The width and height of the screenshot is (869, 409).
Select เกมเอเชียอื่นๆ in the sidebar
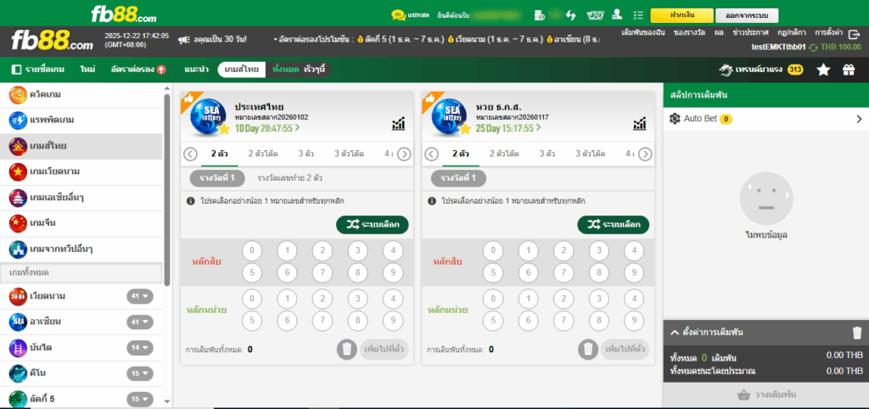81,198
